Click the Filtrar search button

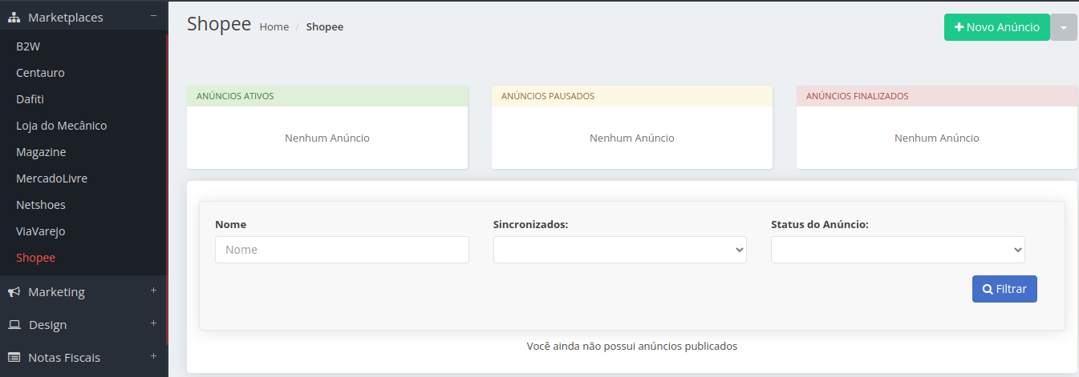coord(1004,289)
